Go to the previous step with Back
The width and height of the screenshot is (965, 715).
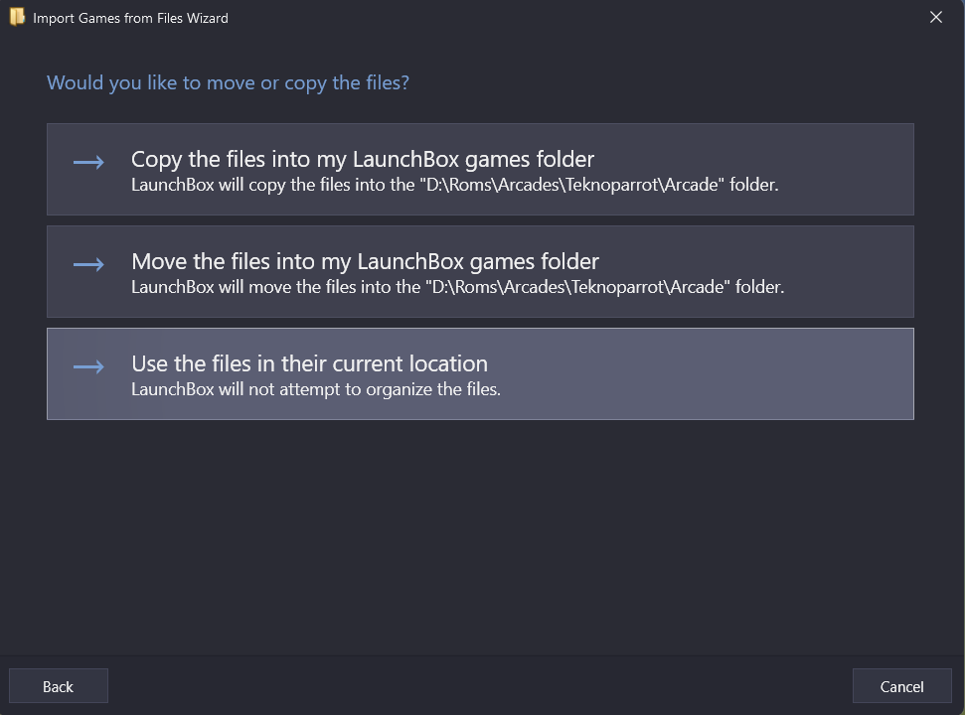click(x=59, y=686)
